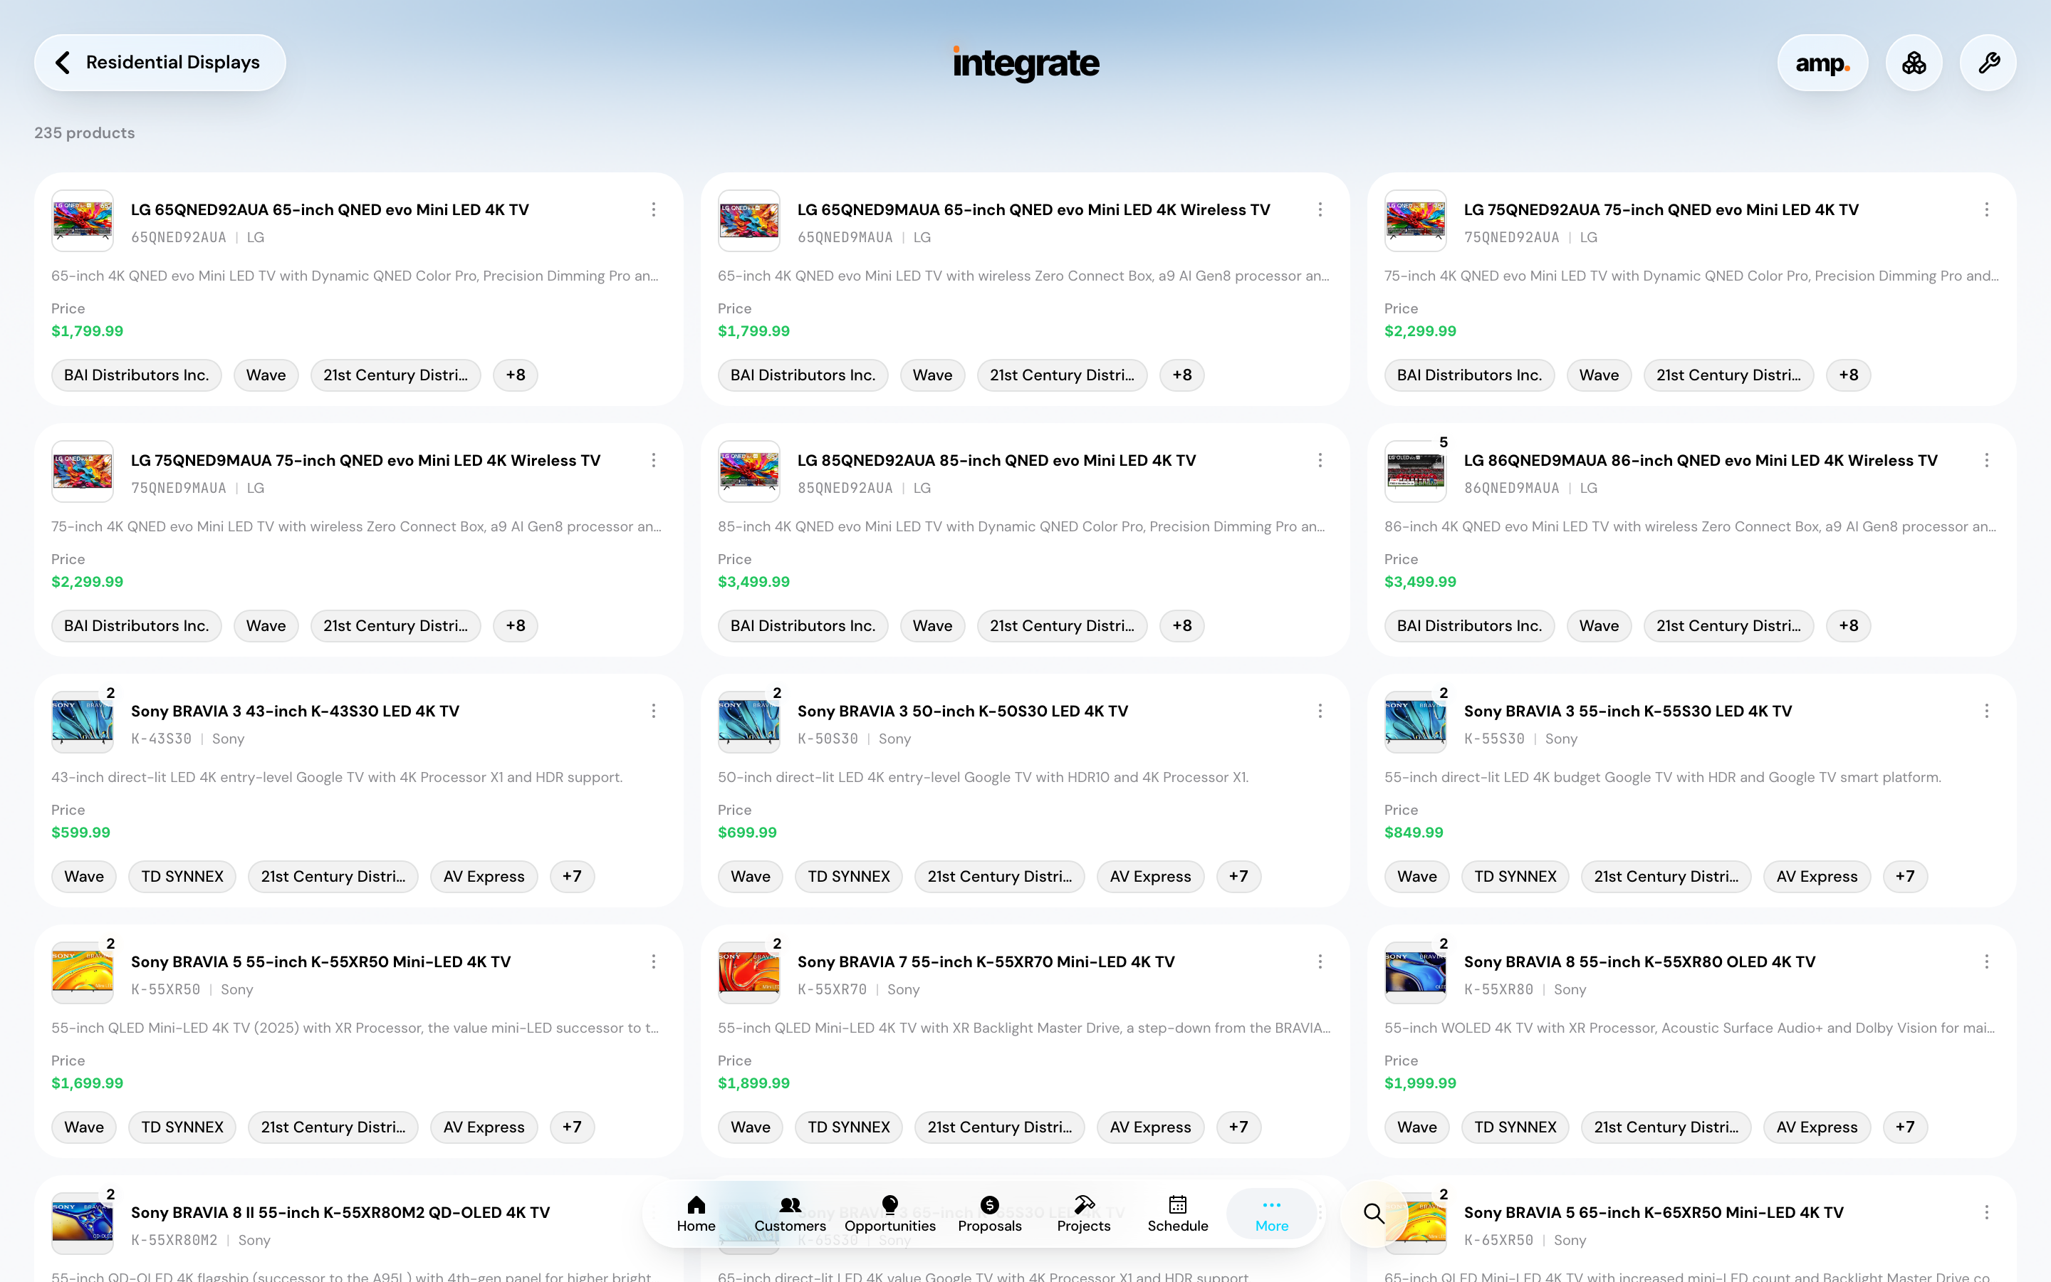Click BAI Distributors Inc. tag on LG 65QNED9MAUA
The width and height of the screenshot is (2051, 1282).
pyautogui.click(x=803, y=375)
